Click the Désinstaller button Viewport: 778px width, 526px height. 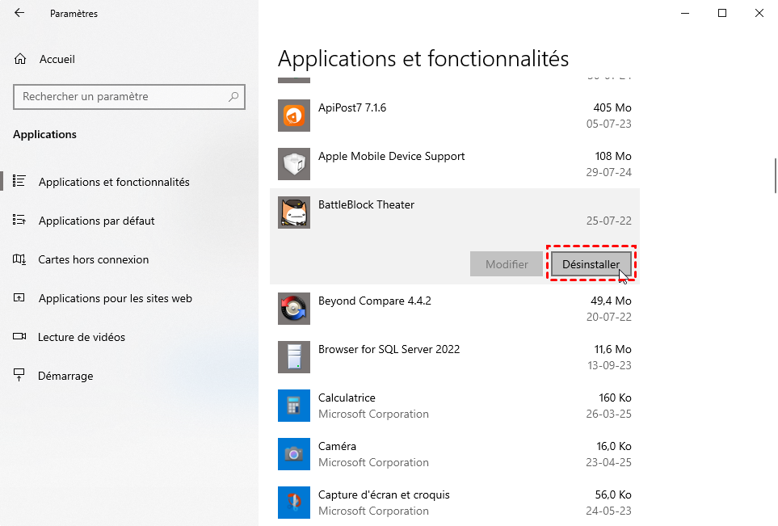[x=591, y=264]
